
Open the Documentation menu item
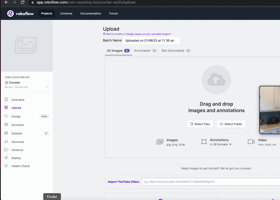[x=91, y=14]
